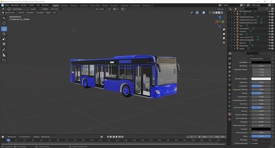Hide VIETATO SCENDERE object via eye icon
The height and width of the screenshot is (148, 275).
pyautogui.click(x=270, y=40)
